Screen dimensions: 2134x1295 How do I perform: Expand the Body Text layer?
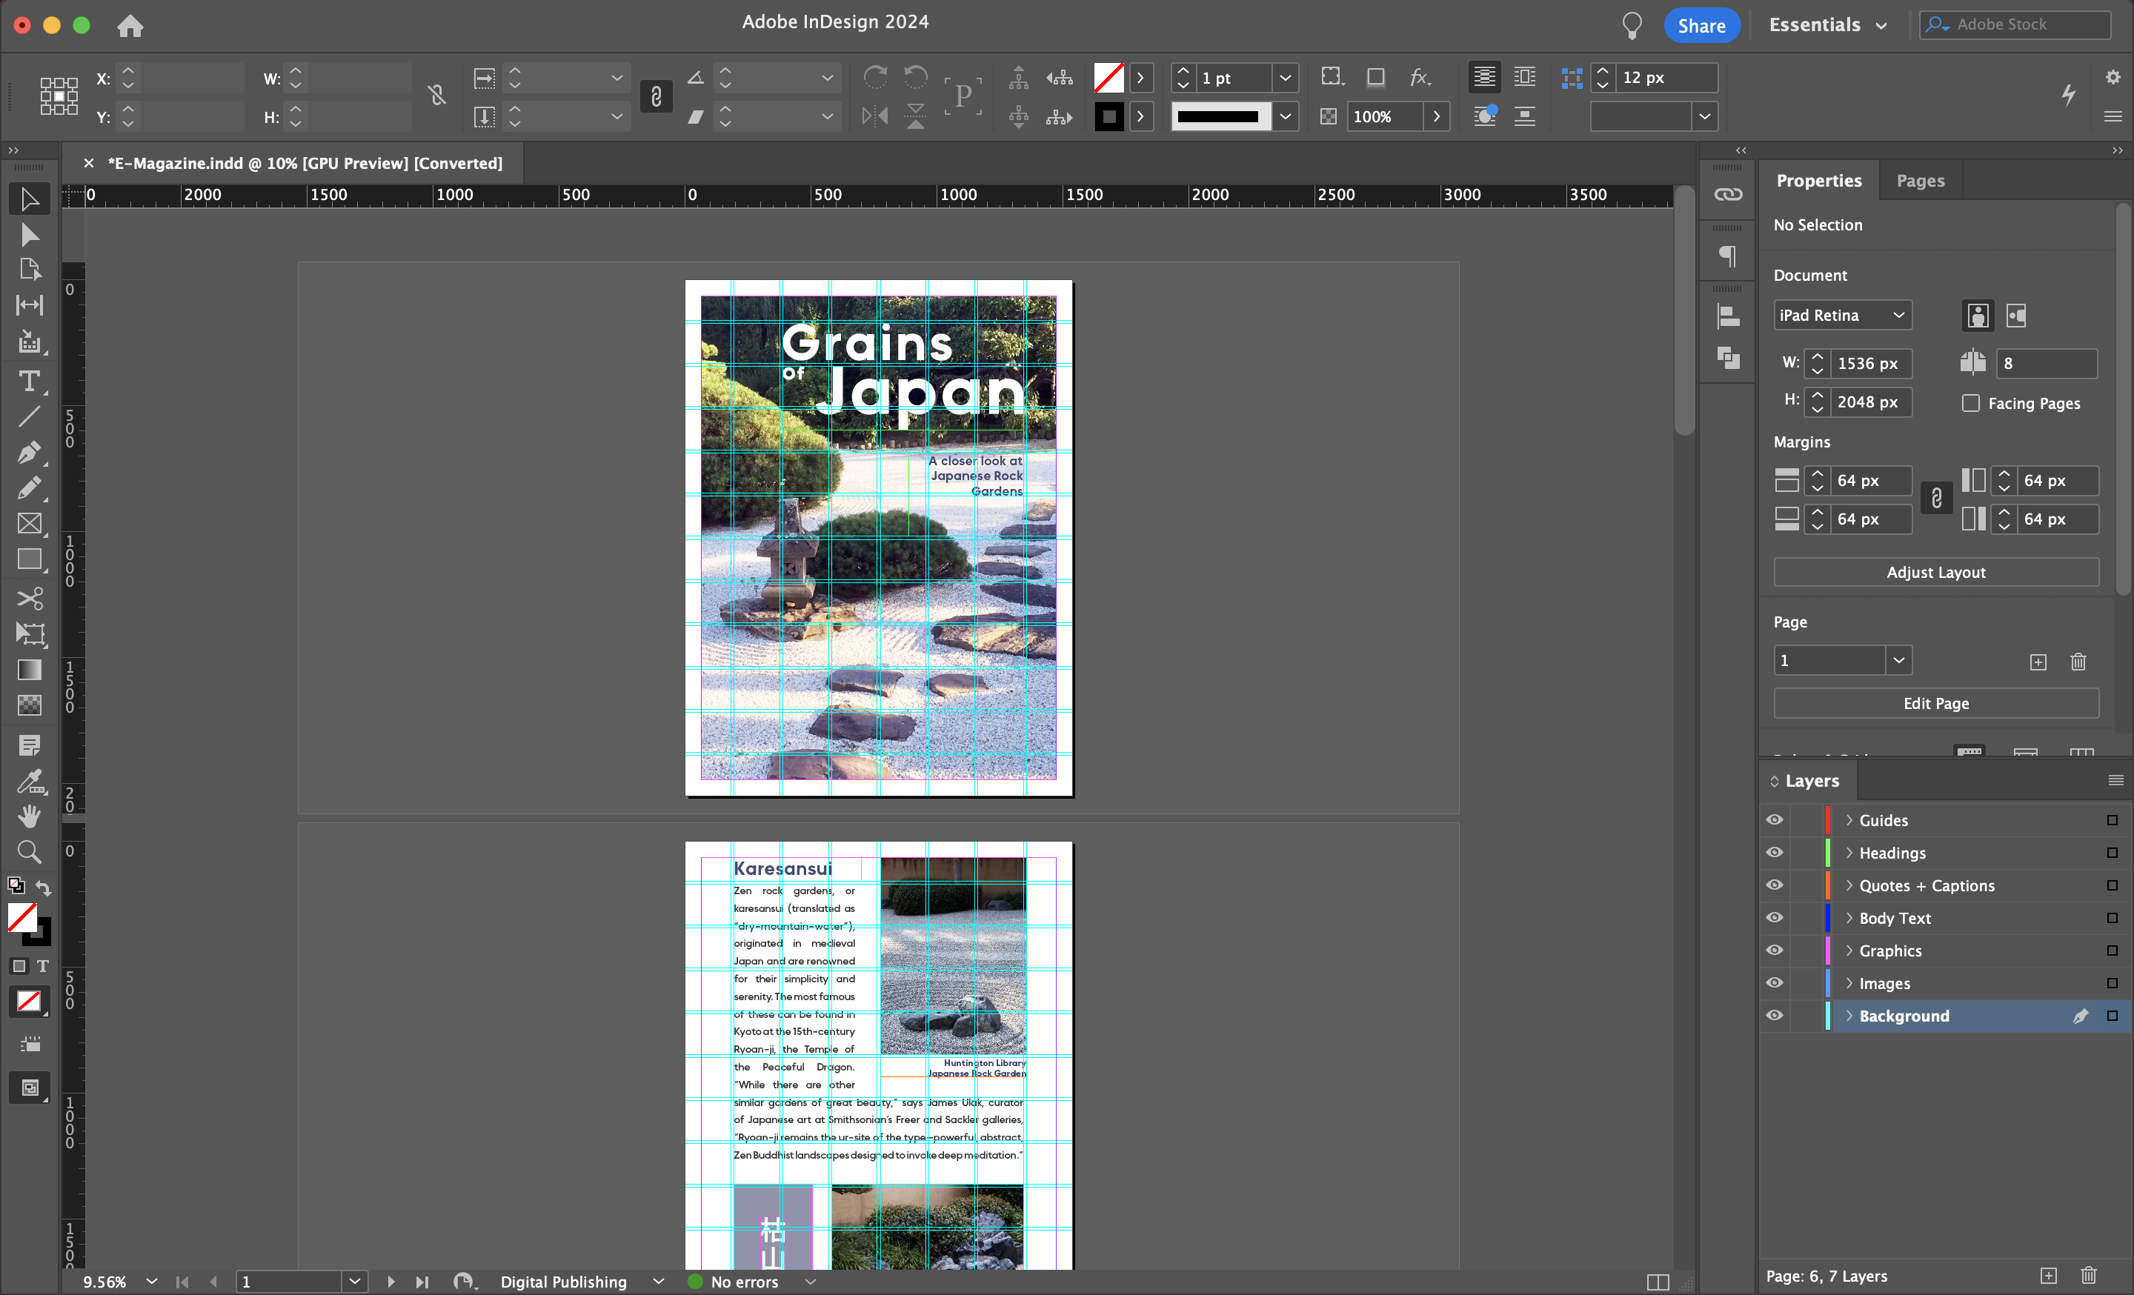[1848, 918]
